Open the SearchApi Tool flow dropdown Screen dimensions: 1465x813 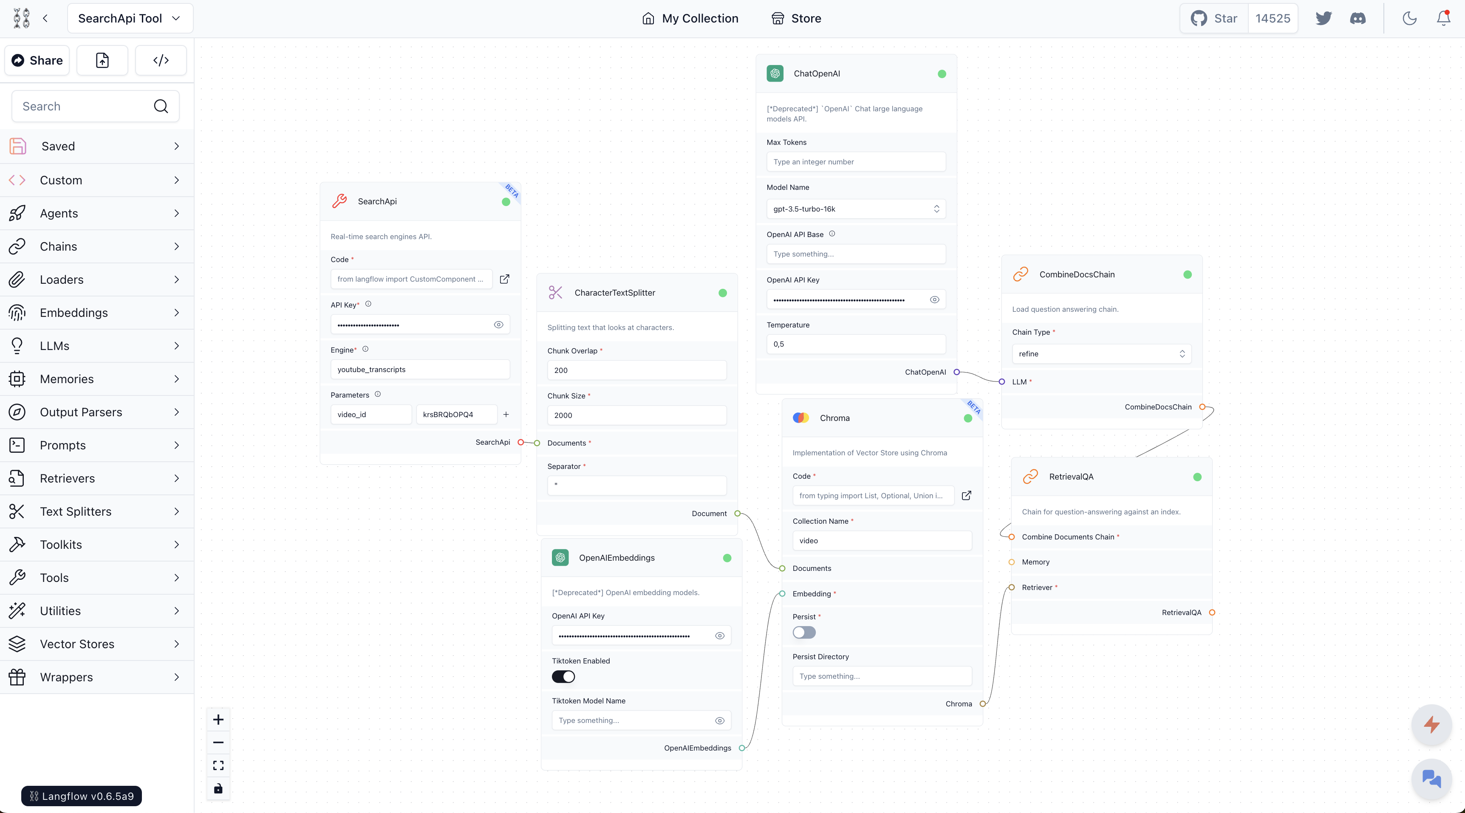(x=130, y=18)
